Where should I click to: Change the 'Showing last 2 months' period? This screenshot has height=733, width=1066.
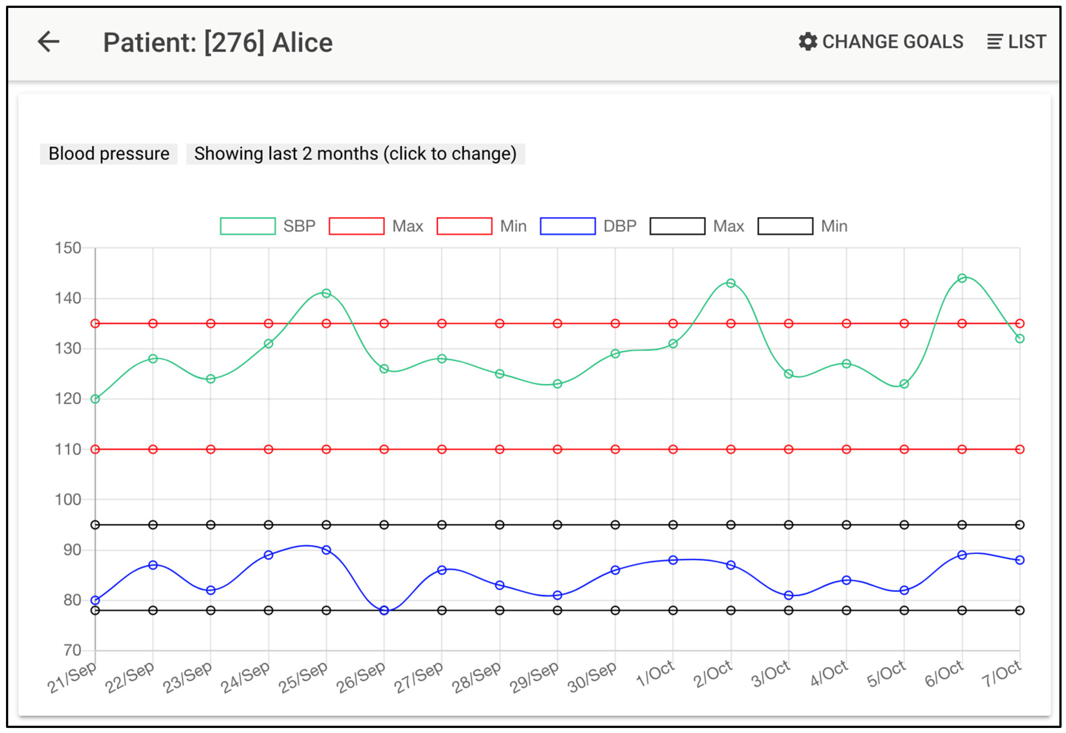(355, 154)
